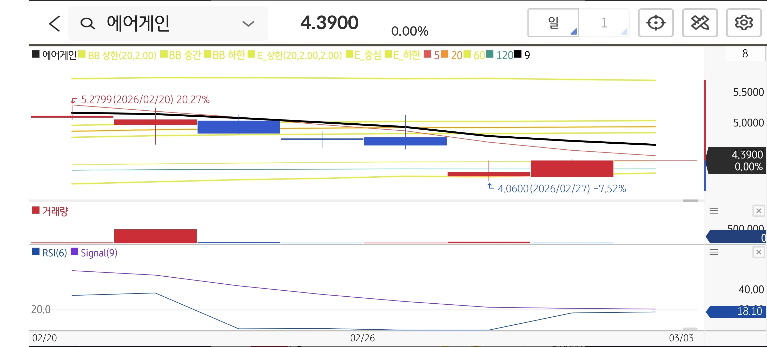Open chart settings gear
The image size is (767, 347).
pyautogui.click(x=743, y=23)
